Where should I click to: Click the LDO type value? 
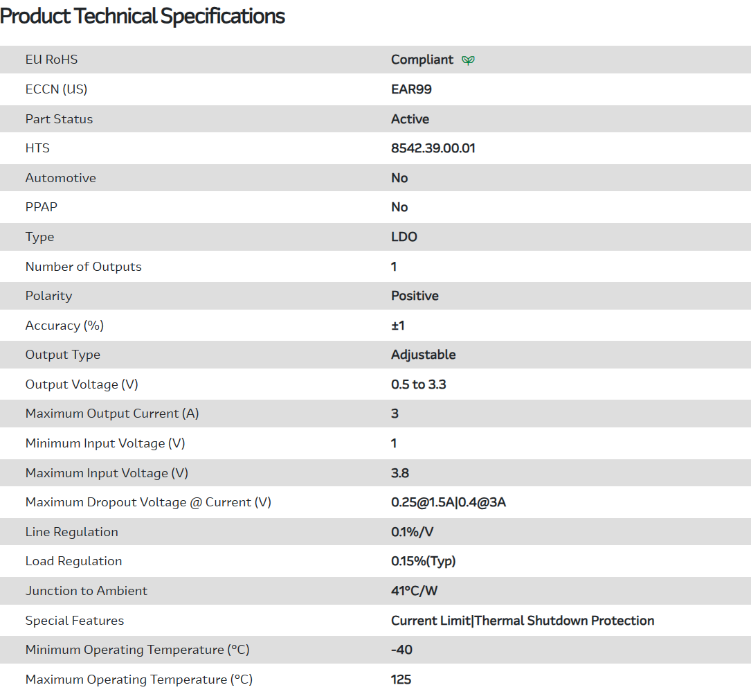point(404,237)
